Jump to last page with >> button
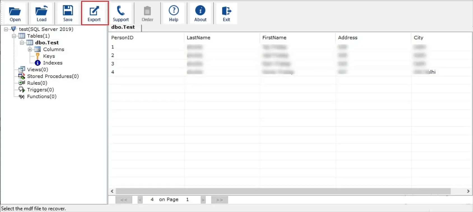This screenshot has width=473, height=212. point(220,200)
